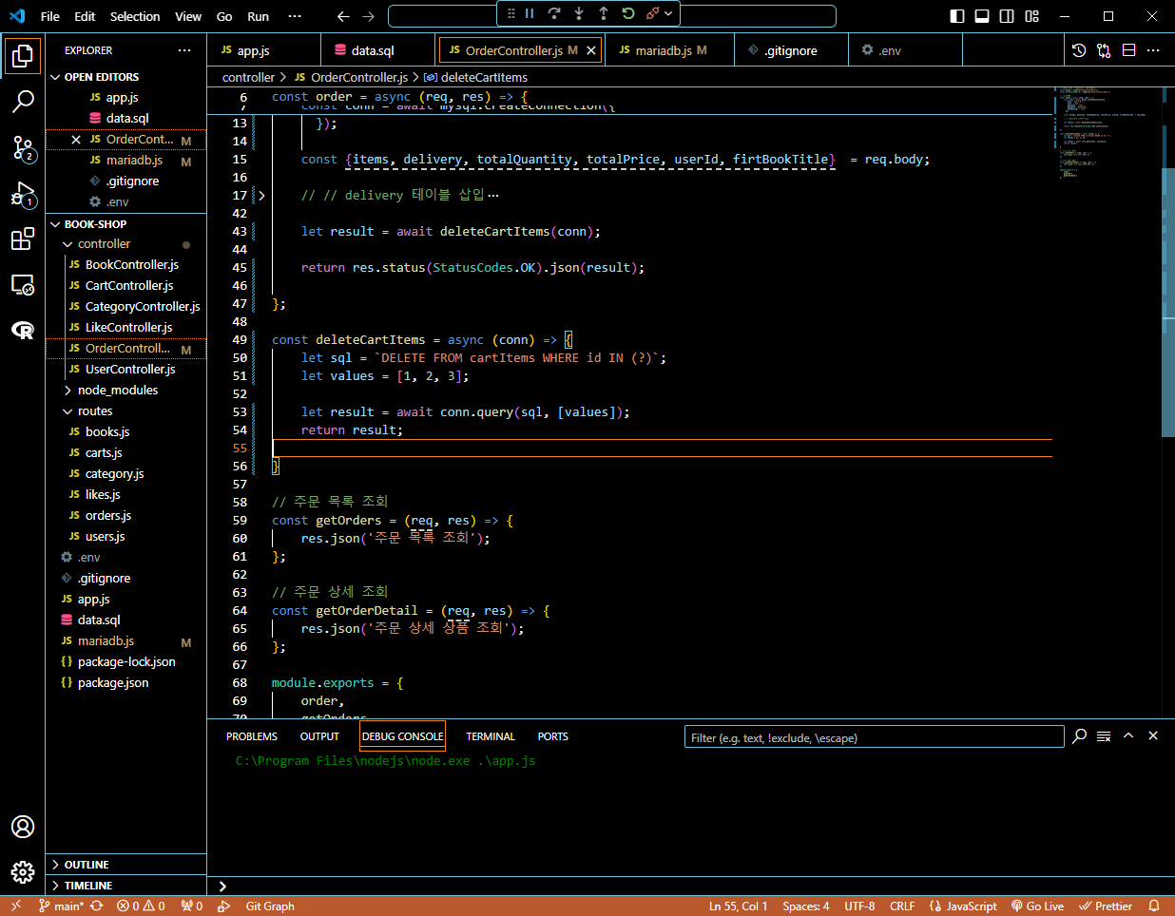This screenshot has width=1175, height=916.
Task: Open the Accounts menu
Action: coord(23,827)
